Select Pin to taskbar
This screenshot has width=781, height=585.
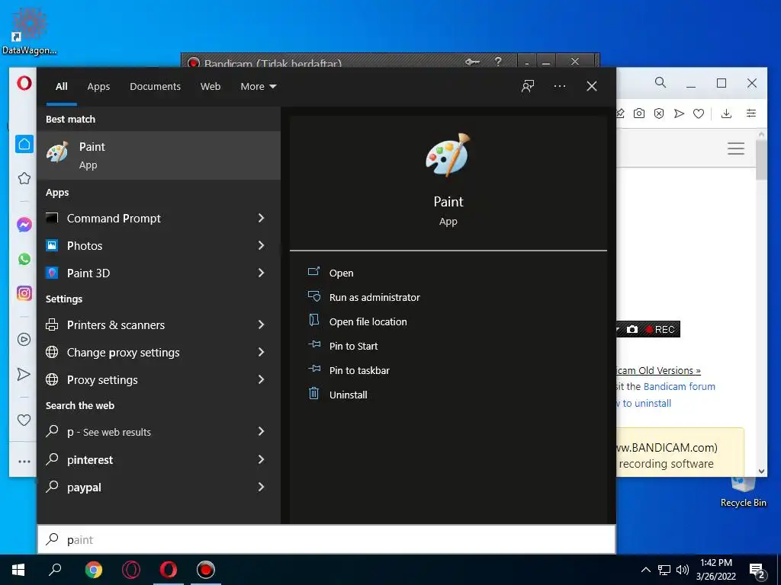[x=359, y=371]
